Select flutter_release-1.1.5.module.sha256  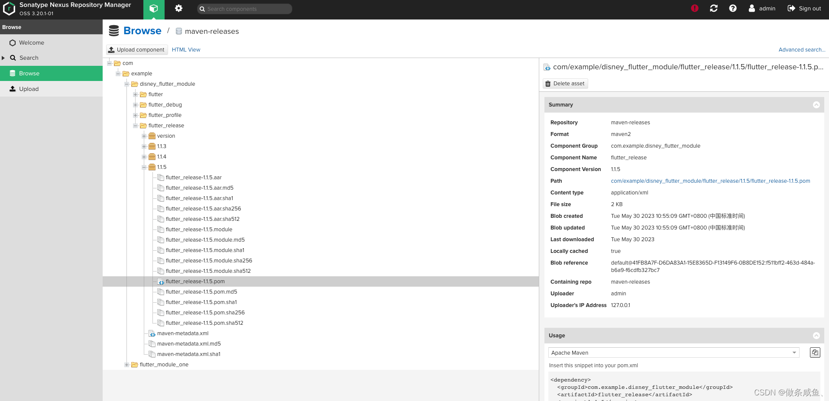click(209, 261)
